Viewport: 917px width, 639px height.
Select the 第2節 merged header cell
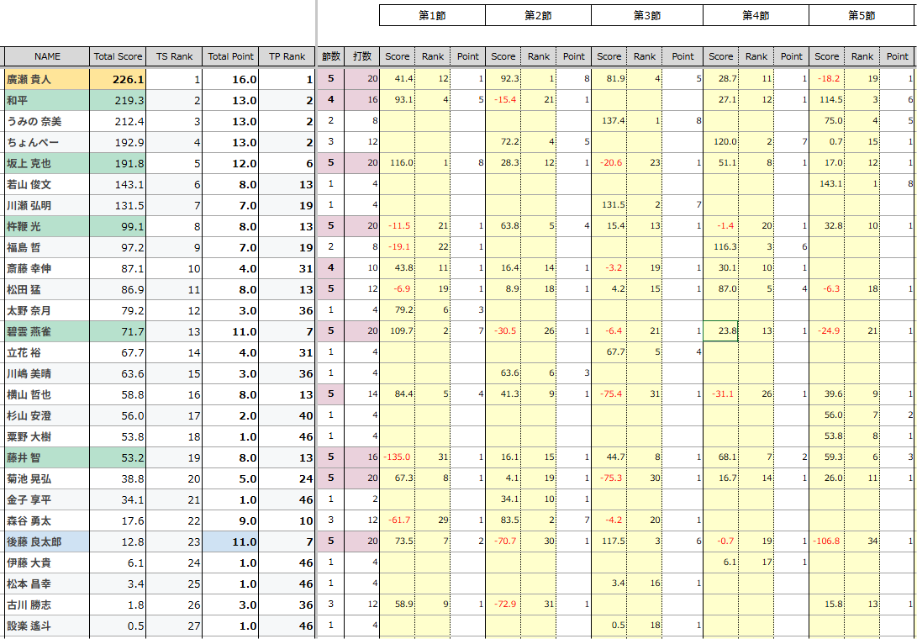click(x=538, y=16)
